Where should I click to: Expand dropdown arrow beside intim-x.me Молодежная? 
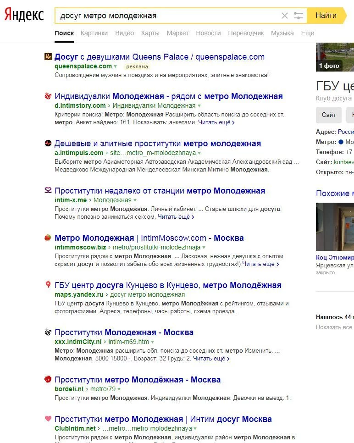135,200
